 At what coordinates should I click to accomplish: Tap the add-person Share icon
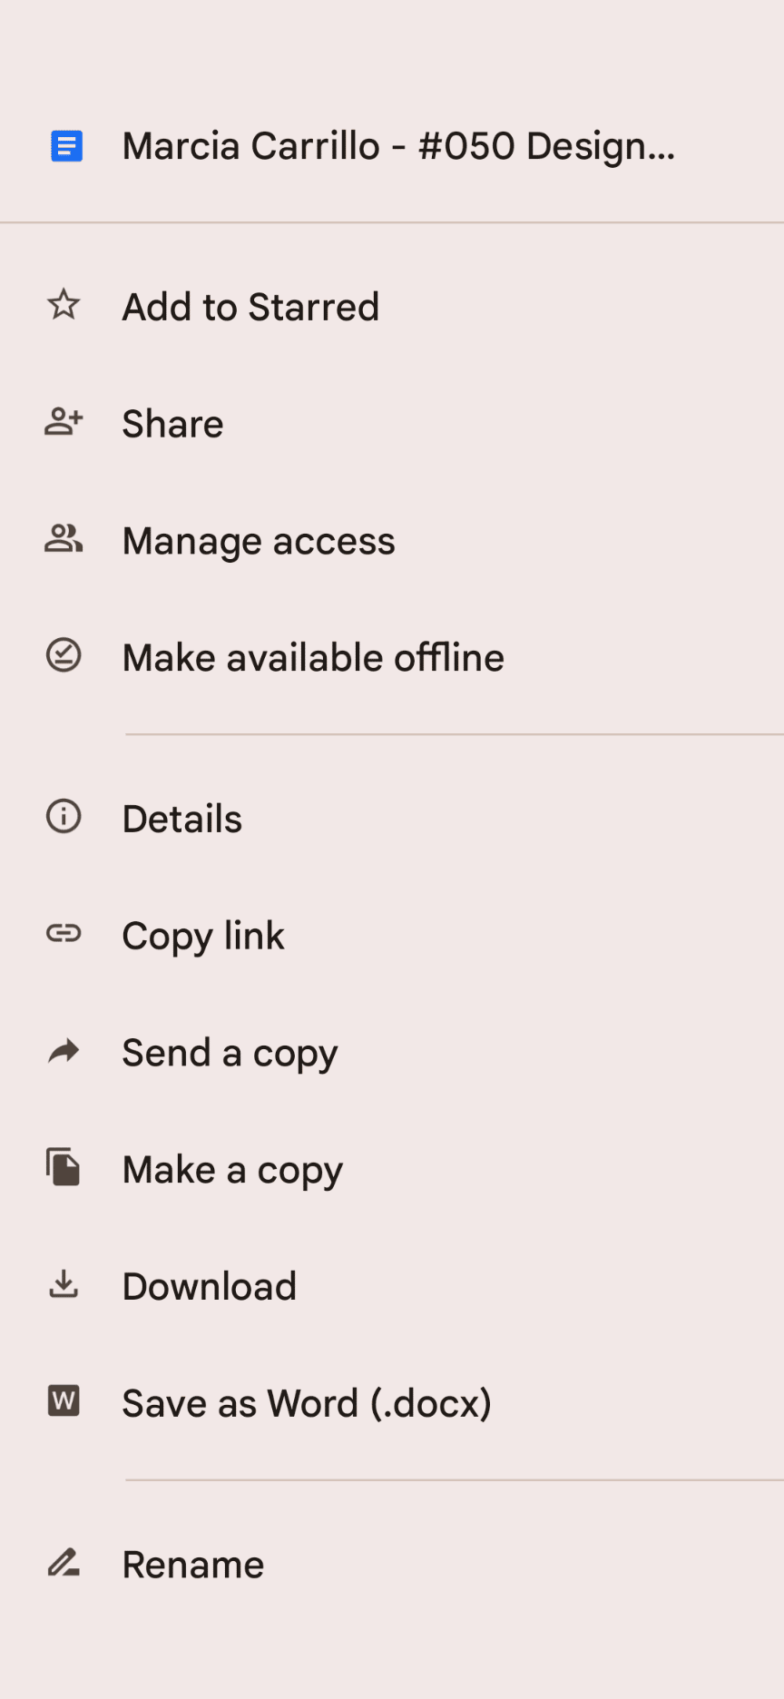[64, 422]
